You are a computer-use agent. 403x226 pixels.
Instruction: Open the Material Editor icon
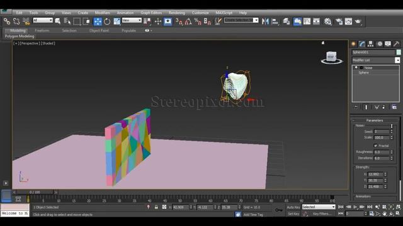327,21
